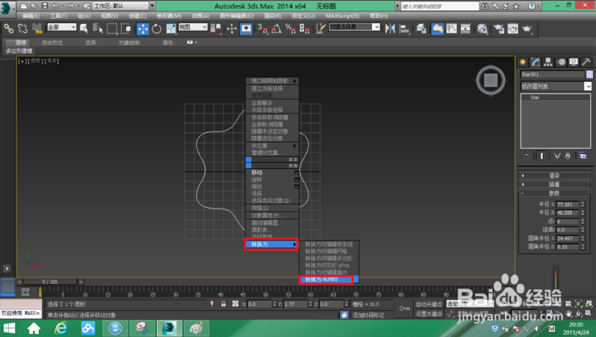Open the named selection sets dropdown
This screenshot has width=596, height=337.
354,27
